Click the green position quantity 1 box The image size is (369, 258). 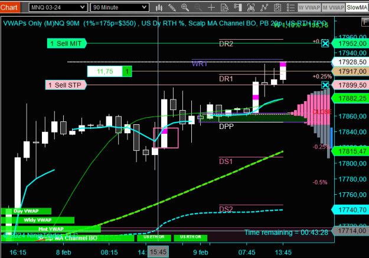tap(127, 72)
